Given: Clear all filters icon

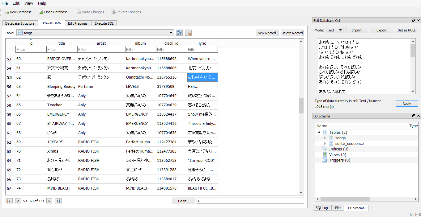Looking at the screenshot, I should pos(188,33).
